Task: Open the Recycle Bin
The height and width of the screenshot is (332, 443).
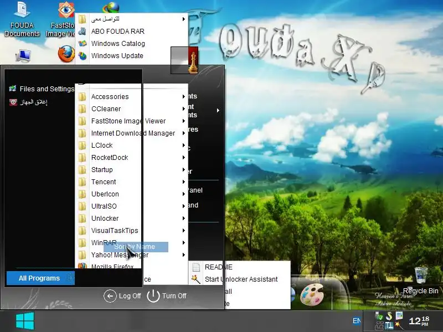Action: 420,281
